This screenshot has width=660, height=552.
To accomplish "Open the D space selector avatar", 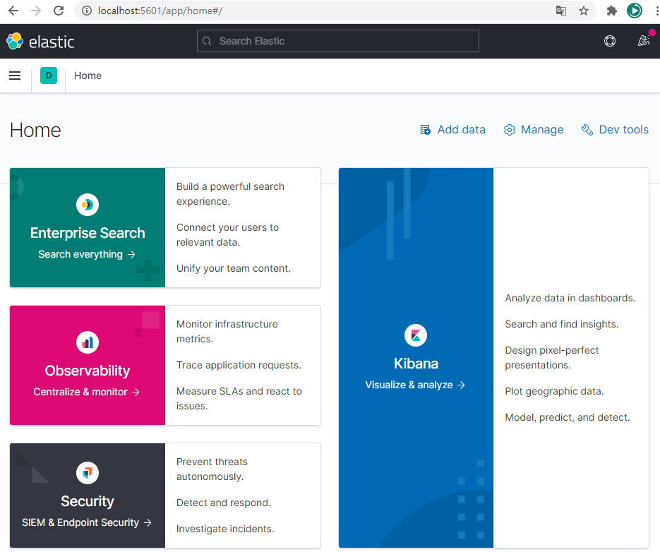I will 49,76.
